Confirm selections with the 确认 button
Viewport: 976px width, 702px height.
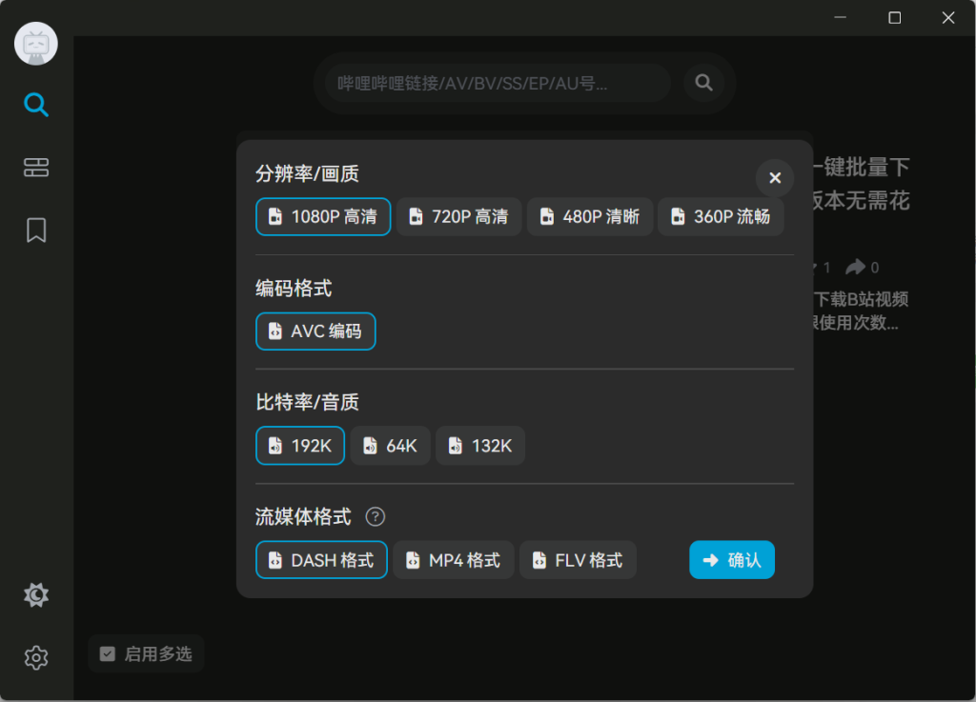coord(732,560)
